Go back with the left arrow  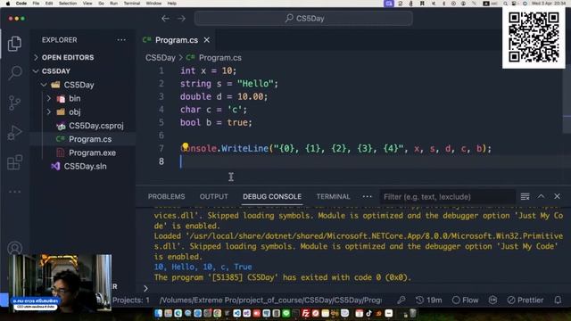165,18
